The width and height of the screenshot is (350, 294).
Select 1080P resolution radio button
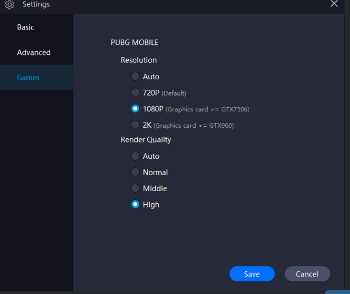pyautogui.click(x=135, y=109)
